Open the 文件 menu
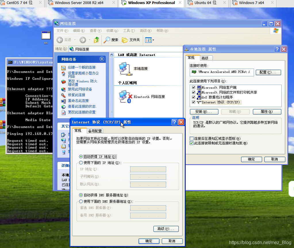This screenshot has height=248, width=294. [x=62, y=30]
